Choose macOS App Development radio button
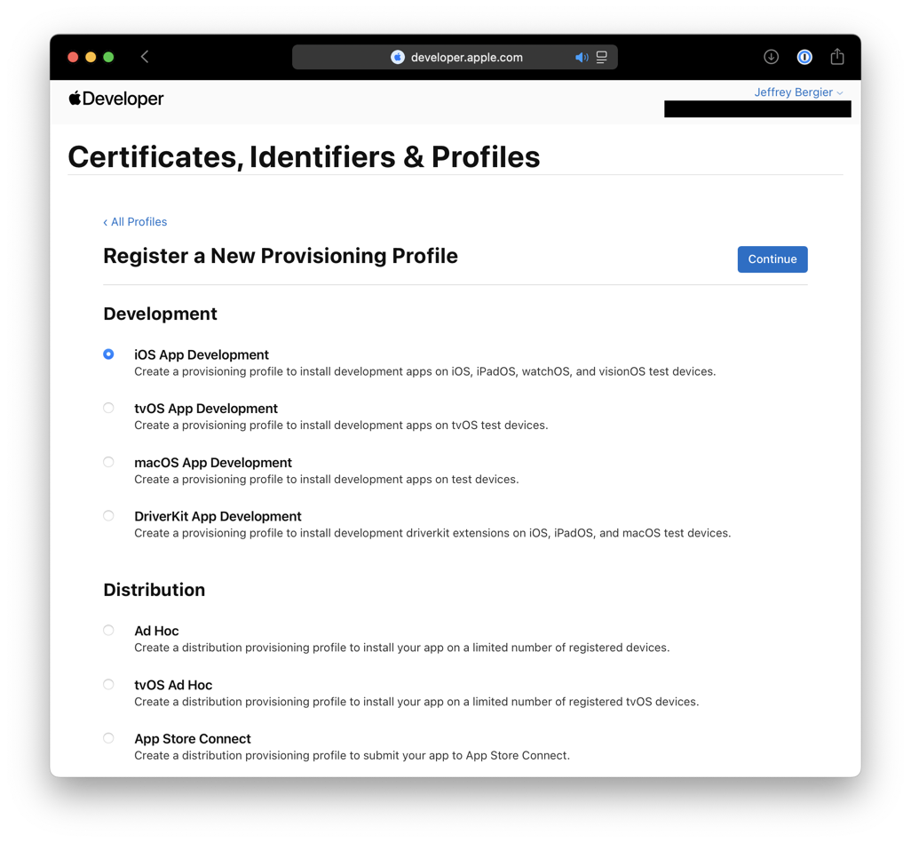This screenshot has height=843, width=911. pos(108,463)
